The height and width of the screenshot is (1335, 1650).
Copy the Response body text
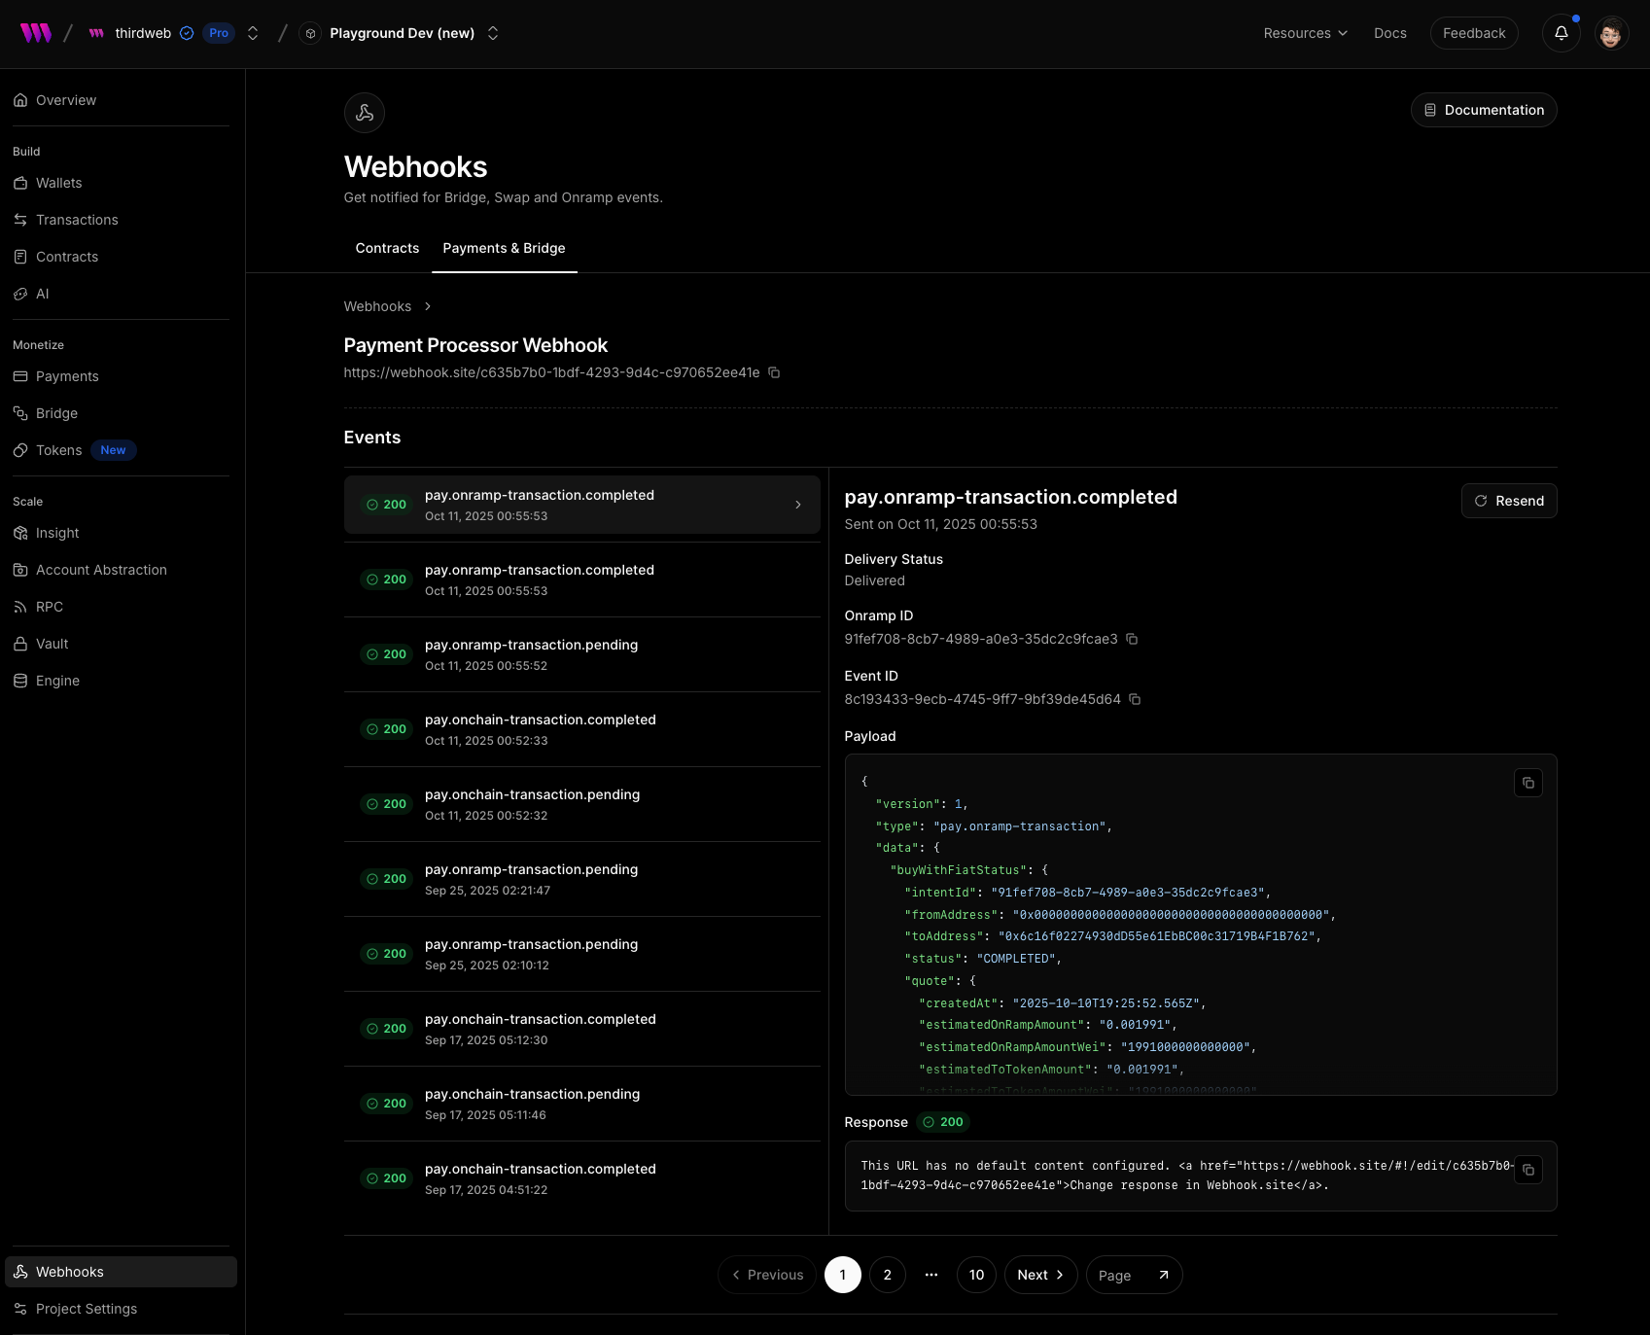coord(1527,1170)
